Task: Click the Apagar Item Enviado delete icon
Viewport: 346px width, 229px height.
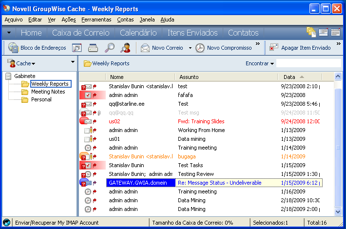Action: (x=274, y=48)
